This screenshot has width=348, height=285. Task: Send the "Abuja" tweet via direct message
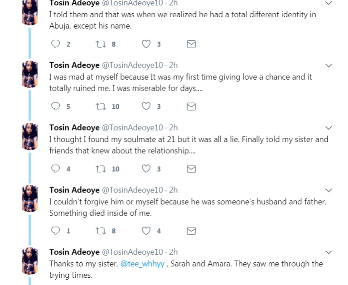pyautogui.click(x=191, y=44)
